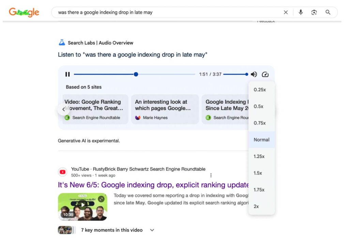Viewport: 349px width, 240px height.
Task: Mute audio using speaker icon
Action: point(254,74)
